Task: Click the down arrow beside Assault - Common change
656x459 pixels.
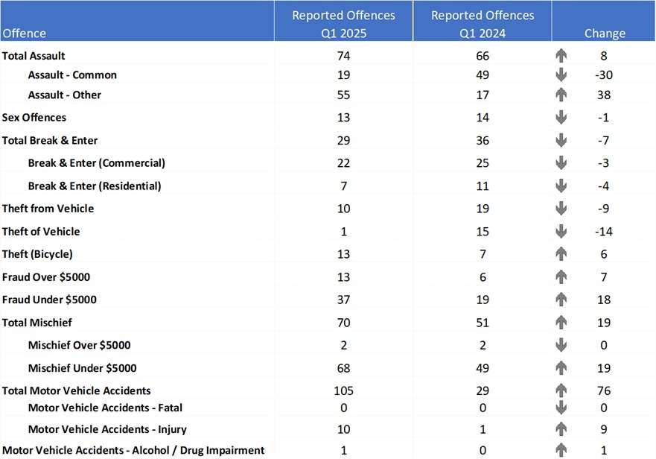Action: (x=561, y=75)
